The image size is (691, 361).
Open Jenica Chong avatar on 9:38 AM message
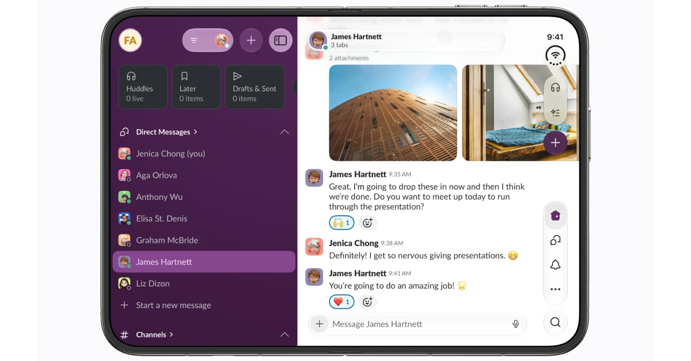coord(314,247)
